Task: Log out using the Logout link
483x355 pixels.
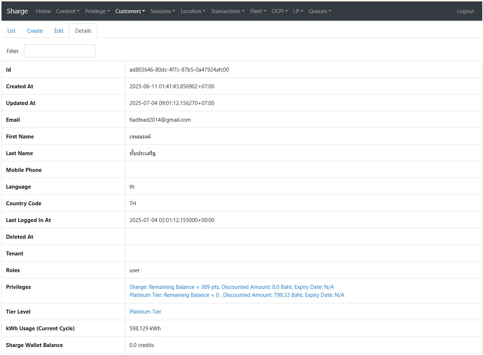Action: 465,11
